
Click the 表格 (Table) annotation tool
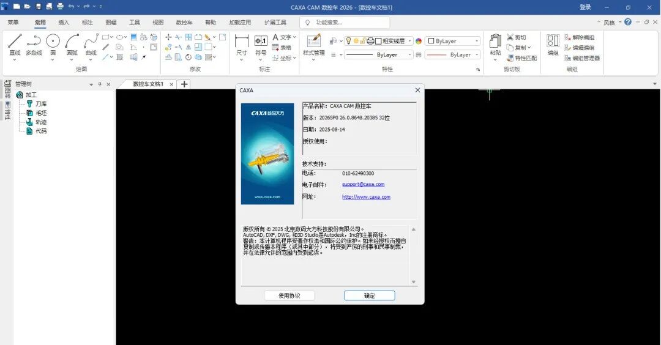tap(282, 48)
